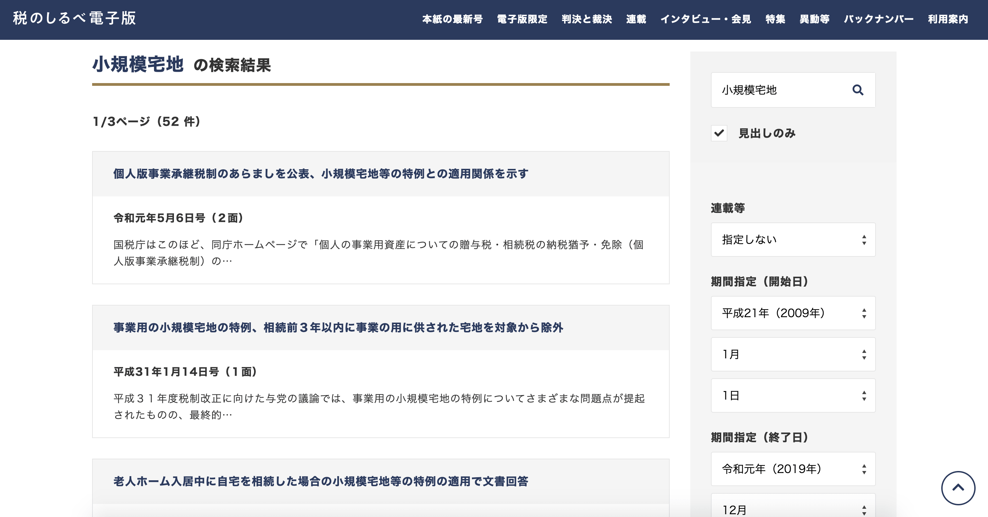This screenshot has width=988, height=517.
Task: Go to 電子版限定 menu item
Action: 522,19
